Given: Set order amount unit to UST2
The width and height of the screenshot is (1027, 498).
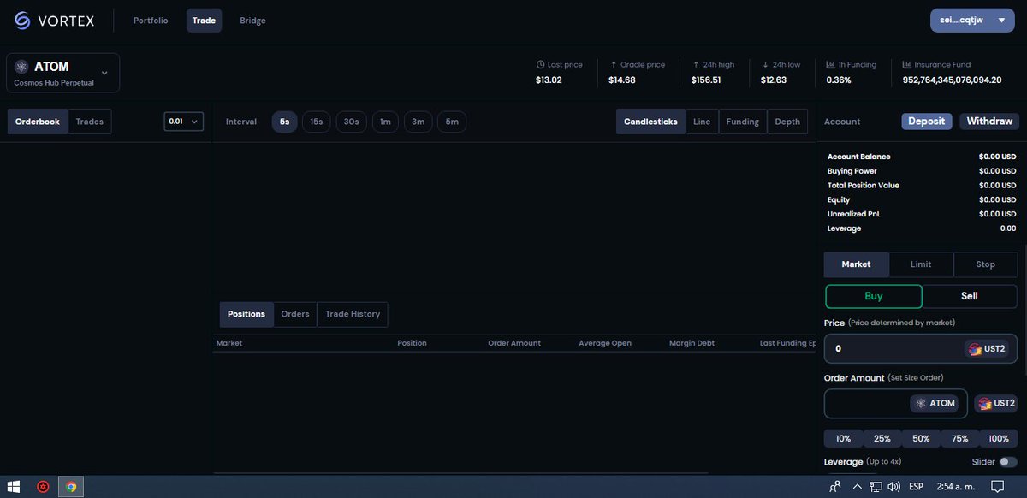Looking at the screenshot, I should [x=995, y=403].
